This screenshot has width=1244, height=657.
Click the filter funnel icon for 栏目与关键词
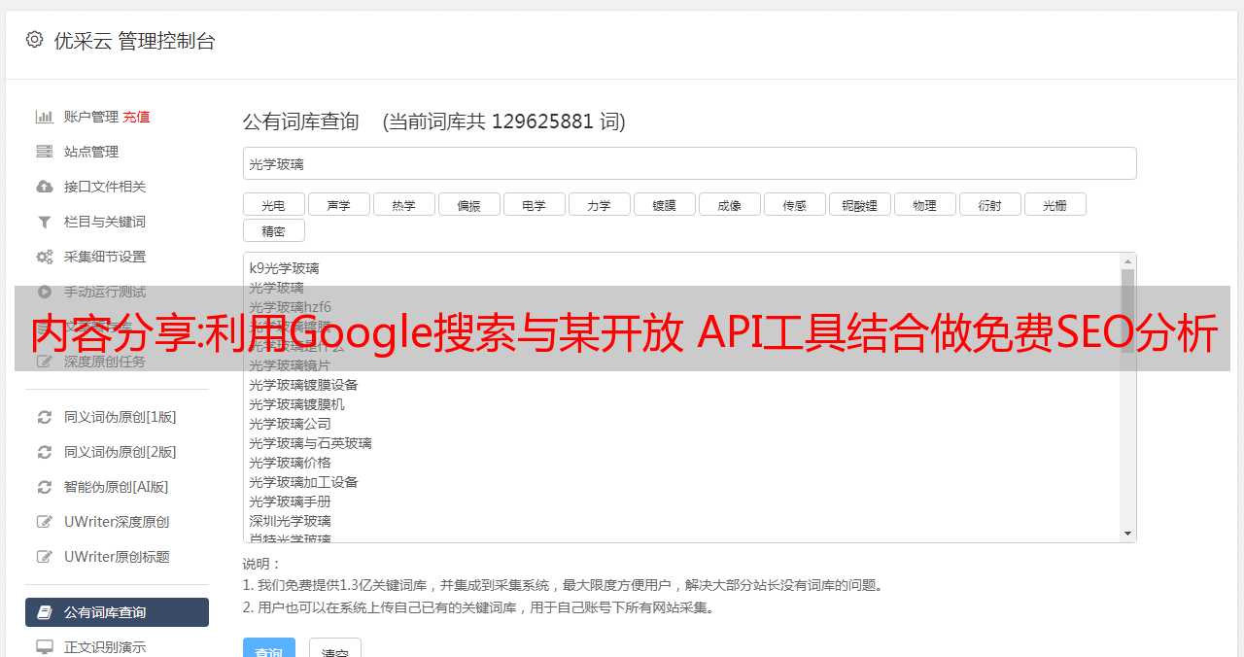(45, 222)
